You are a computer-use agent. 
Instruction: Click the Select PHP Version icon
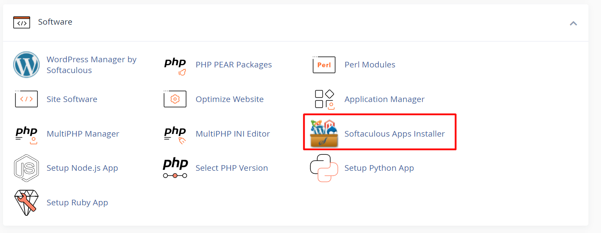[175, 168]
